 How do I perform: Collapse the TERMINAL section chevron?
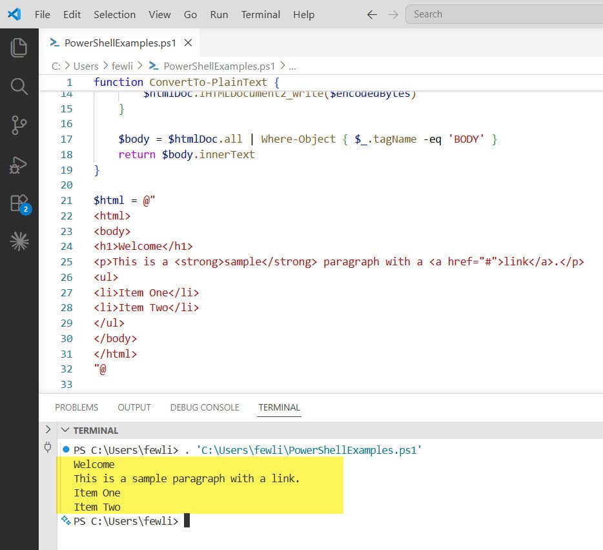pyautogui.click(x=65, y=430)
